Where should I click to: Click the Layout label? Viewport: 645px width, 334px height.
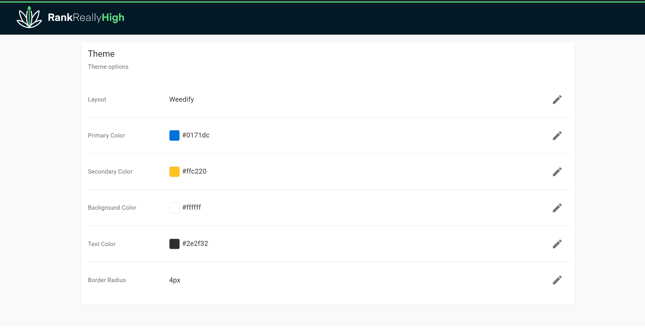click(97, 99)
